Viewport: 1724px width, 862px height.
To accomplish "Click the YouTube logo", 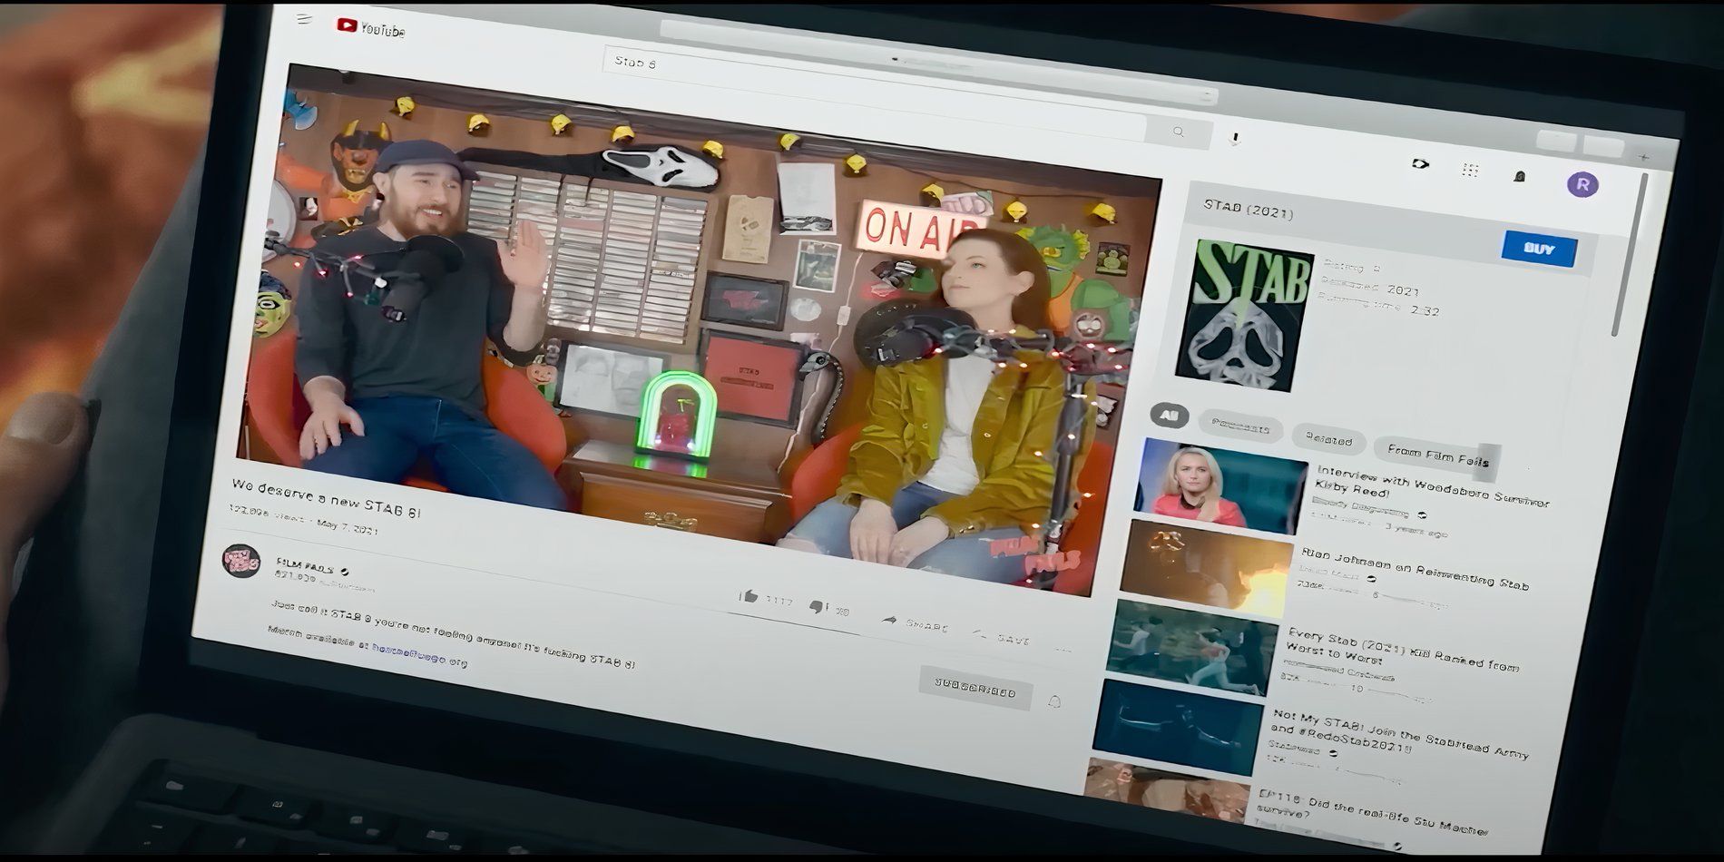I will [x=371, y=28].
